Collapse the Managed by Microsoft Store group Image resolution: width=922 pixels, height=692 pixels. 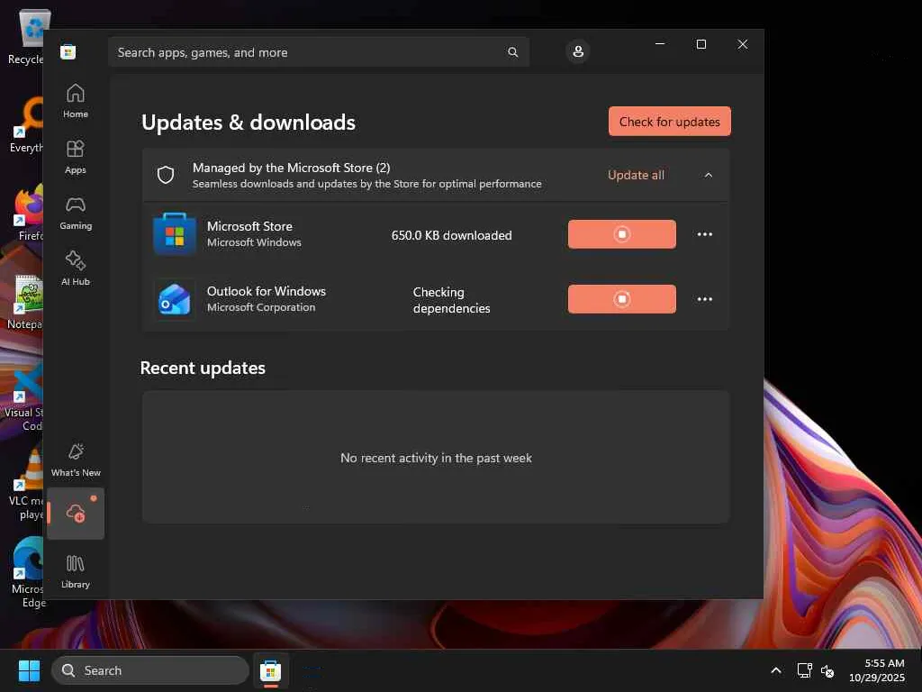pyautogui.click(x=709, y=175)
